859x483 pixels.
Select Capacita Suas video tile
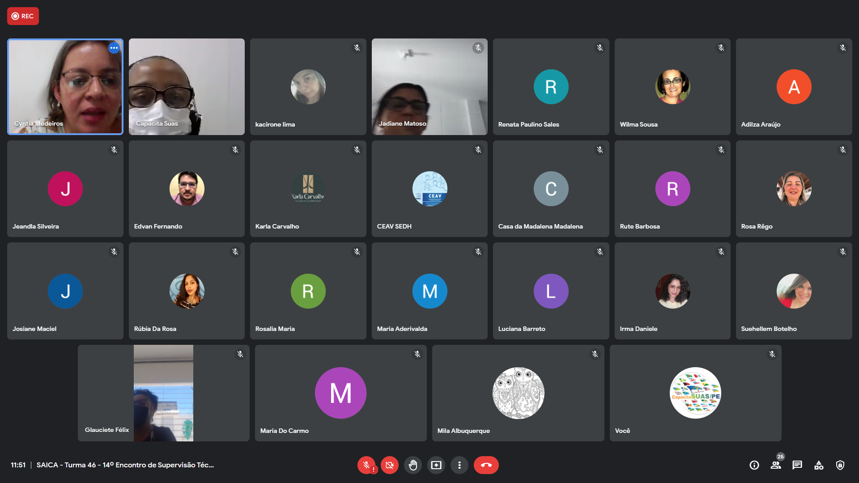click(187, 86)
